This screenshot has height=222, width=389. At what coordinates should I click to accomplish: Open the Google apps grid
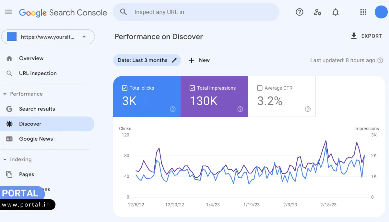(x=363, y=12)
